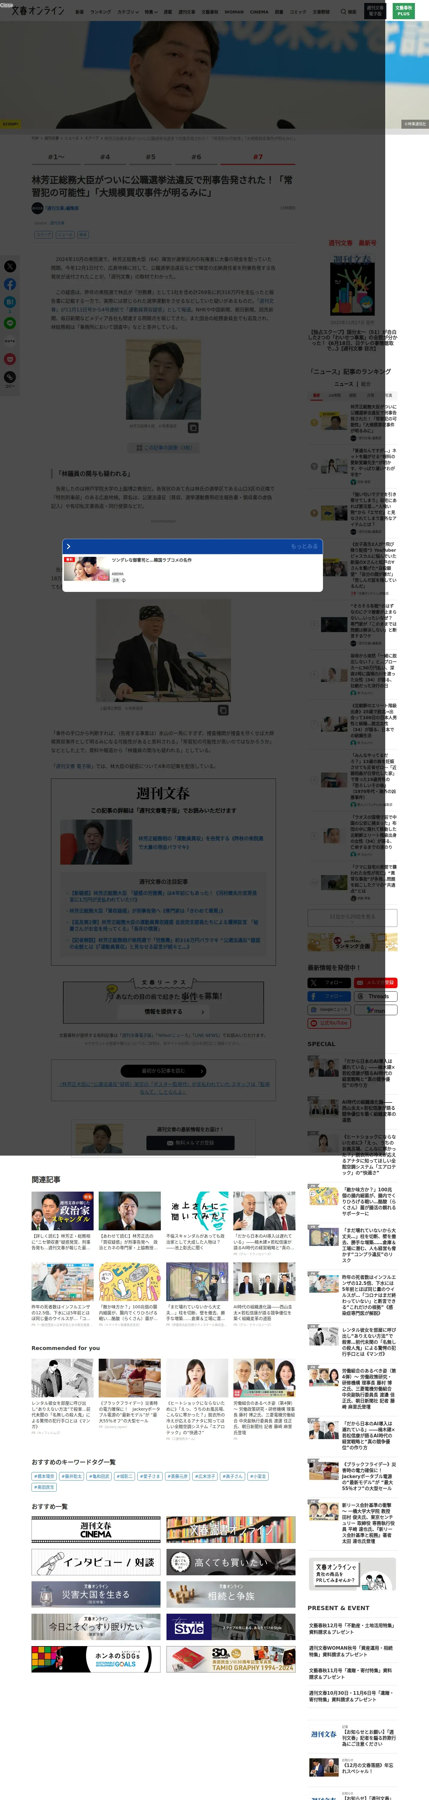The height and width of the screenshot is (1800, 429).
Task: Share article on Facebook from side bar
Action: (x=10, y=284)
